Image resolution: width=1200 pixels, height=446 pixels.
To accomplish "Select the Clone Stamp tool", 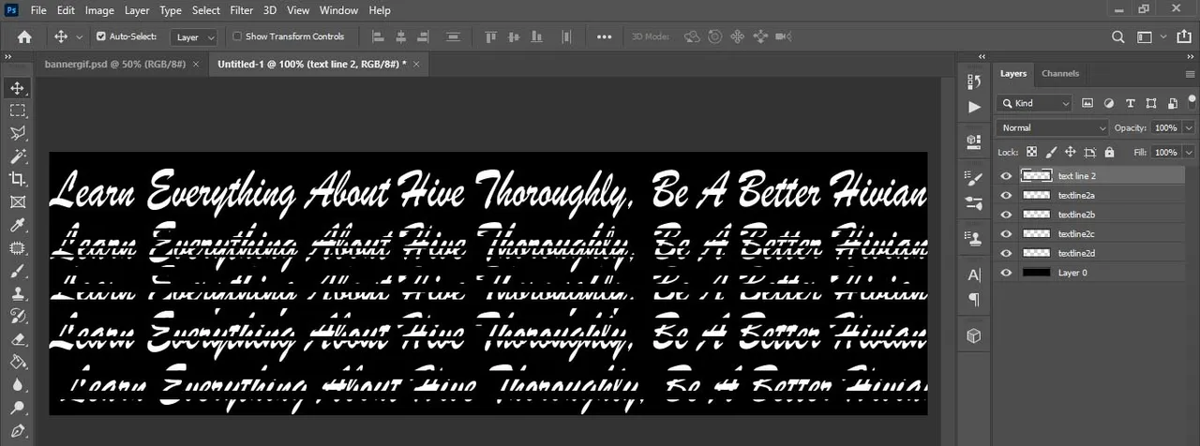I will tap(17, 293).
